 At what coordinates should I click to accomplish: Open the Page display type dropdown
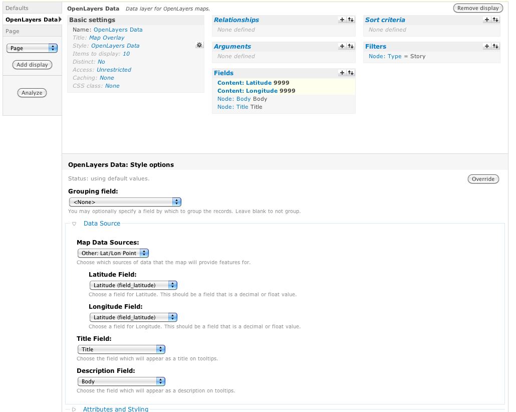(x=32, y=48)
